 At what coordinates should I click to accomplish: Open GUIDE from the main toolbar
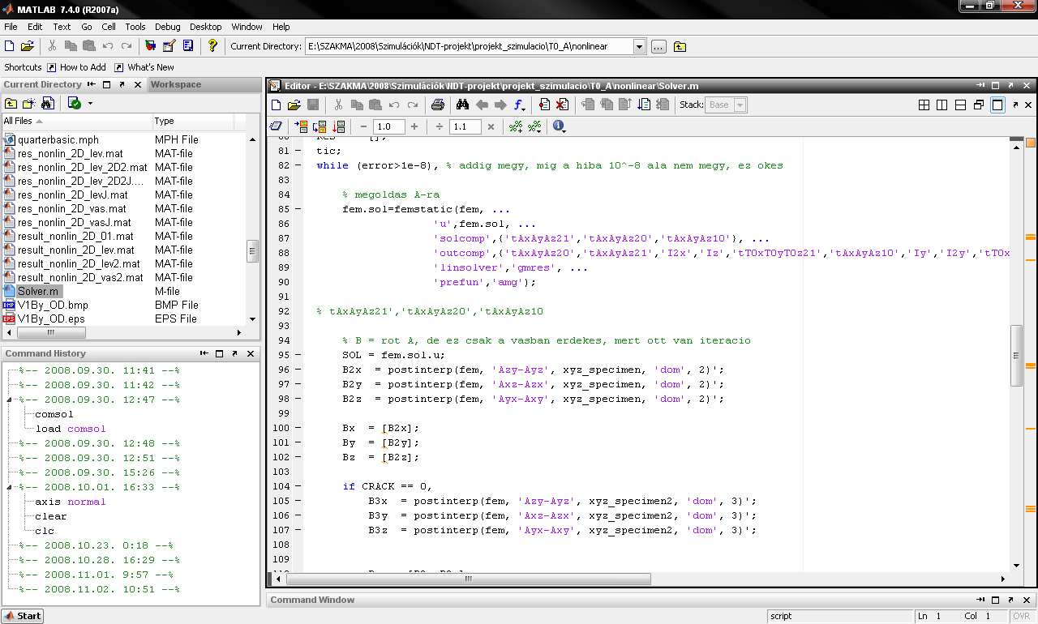[x=169, y=46]
